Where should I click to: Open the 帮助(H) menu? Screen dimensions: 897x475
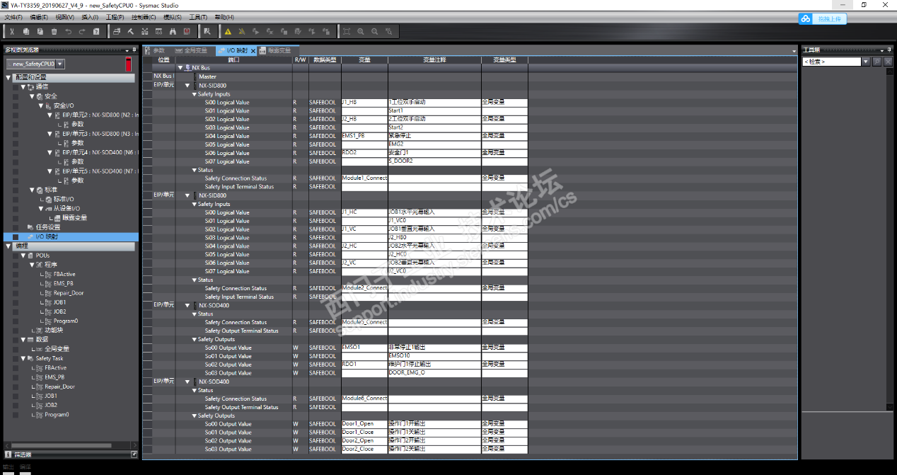(x=224, y=17)
